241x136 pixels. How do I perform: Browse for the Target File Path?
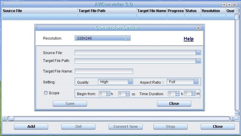click(x=198, y=61)
